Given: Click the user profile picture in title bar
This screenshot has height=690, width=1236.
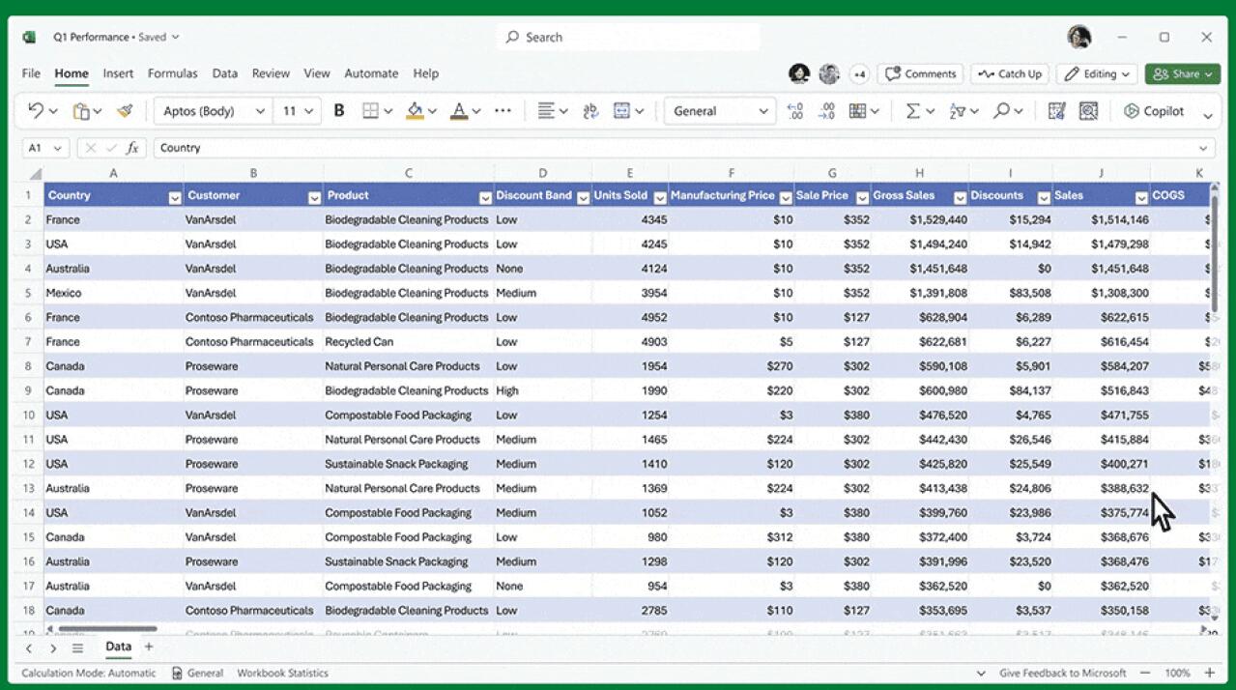Looking at the screenshot, I should click(x=1079, y=37).
